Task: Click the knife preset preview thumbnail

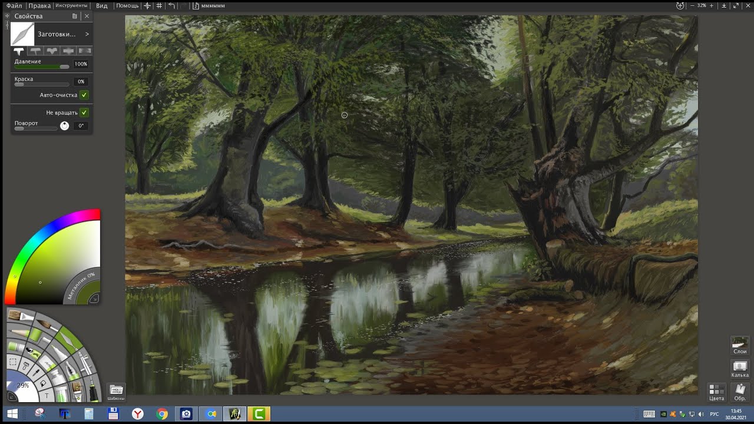Action: (x=22, y=34)
